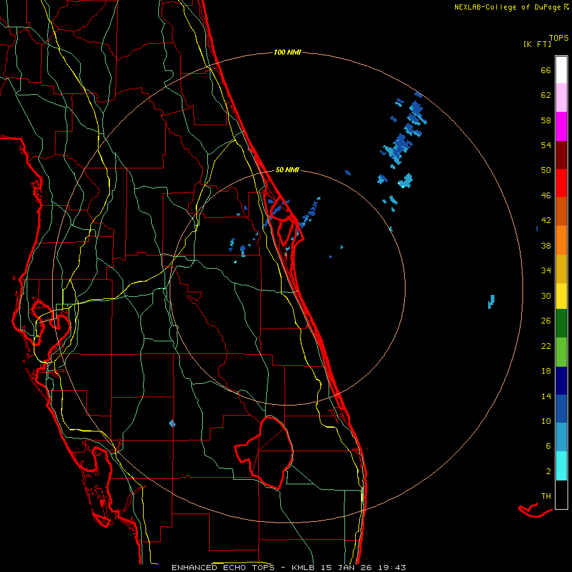The image size is (572, 572).
Task: Select the 42 scale label
Action: coord(546,221)
